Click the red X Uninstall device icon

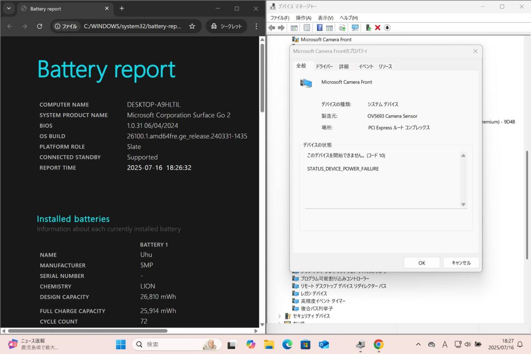[377, 27]
